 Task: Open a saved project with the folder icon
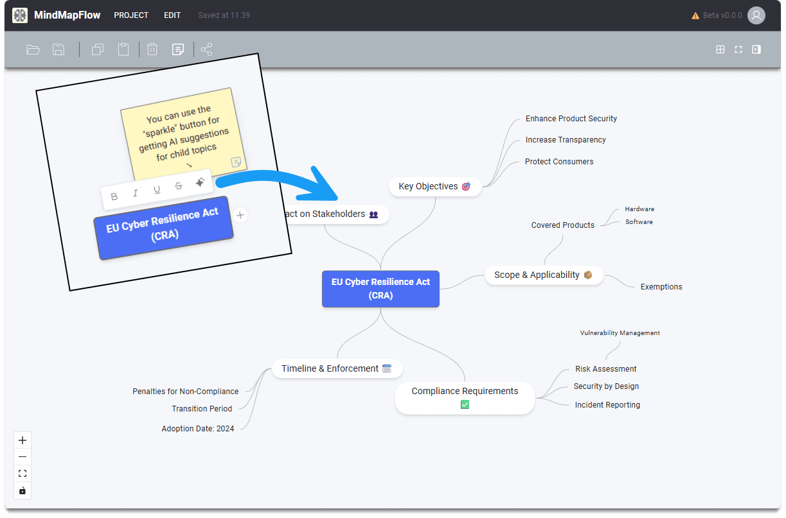(x=33, y=49)
